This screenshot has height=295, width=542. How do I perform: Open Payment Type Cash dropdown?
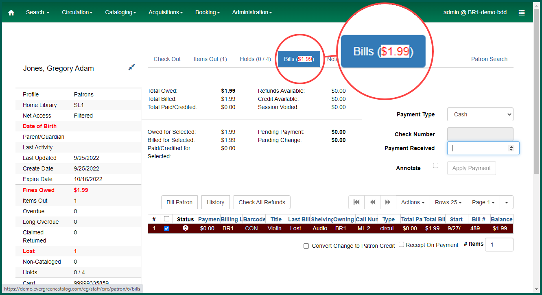(480, 114)
